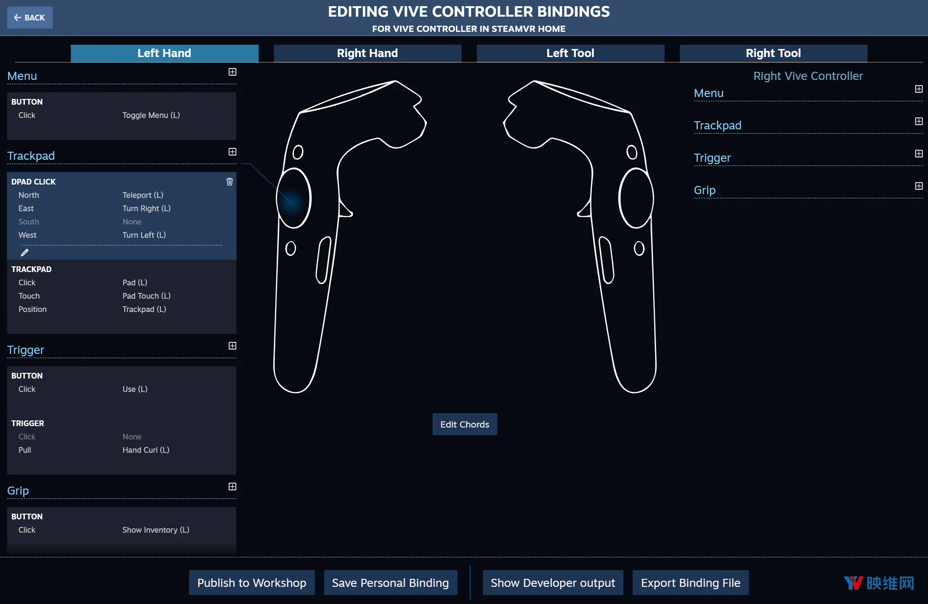Select the left controller's highlighted trackpad
The width and height of the screenshot is (928, 604).
tap(294, 198)
